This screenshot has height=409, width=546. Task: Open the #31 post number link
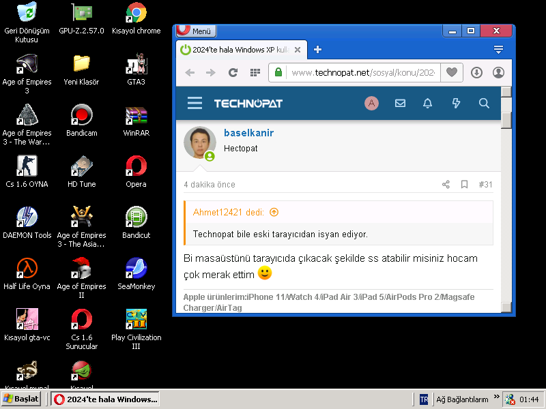click(485, 184)
